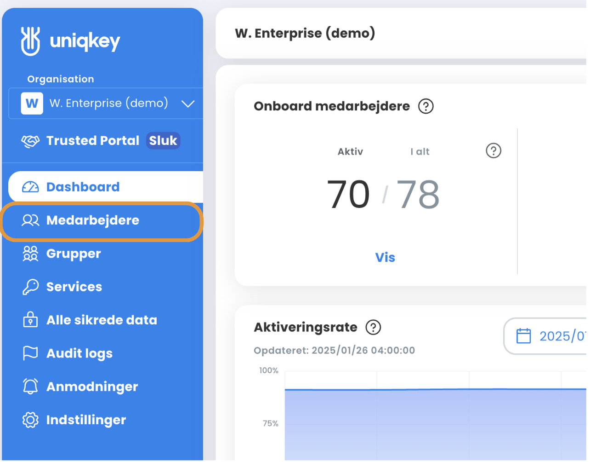590x462 pixels.
Task: Click the Aktiveringsrate chart area
Action: (436, 416)
